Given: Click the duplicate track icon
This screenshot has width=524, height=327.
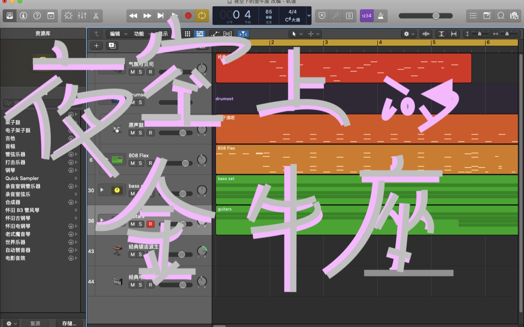Looking at the screenshot, I should [x=112, y=46].
